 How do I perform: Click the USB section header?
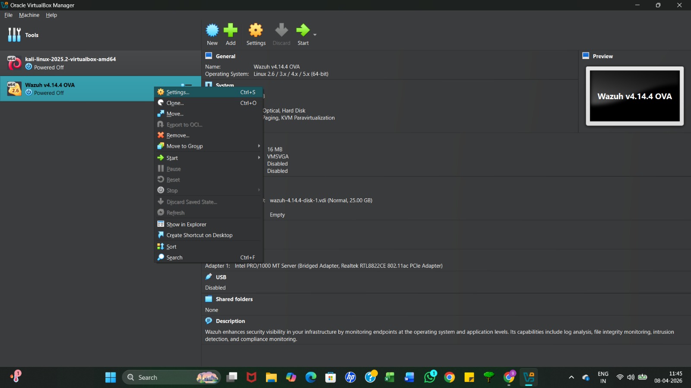pyautogui.click(x=221, y=277)
